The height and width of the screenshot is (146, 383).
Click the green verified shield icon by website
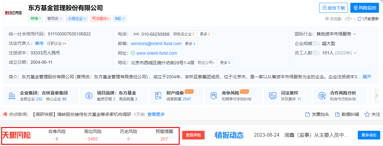click(x=133, y=53)
